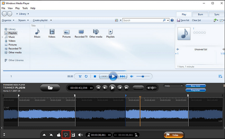Viewport: 225px width, 139px height.
Task: Adjust end marker time stepper
Action: pos(115,135)
